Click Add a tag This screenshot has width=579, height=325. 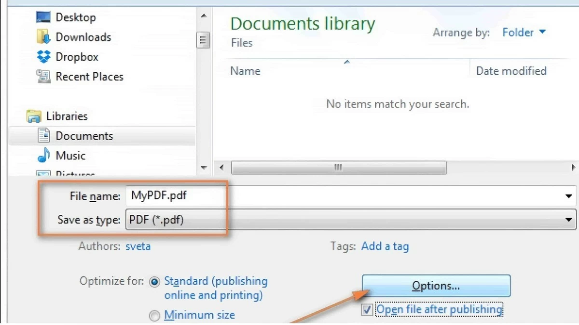click(385, 246)
